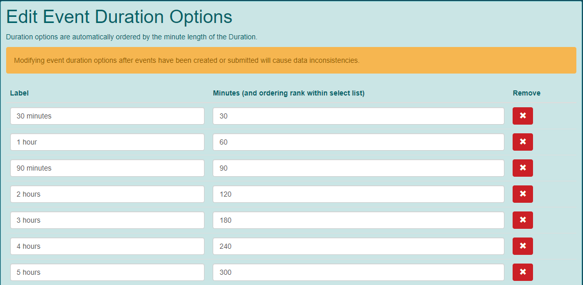Remove the 30 minutes duration option

pos(522,116)
